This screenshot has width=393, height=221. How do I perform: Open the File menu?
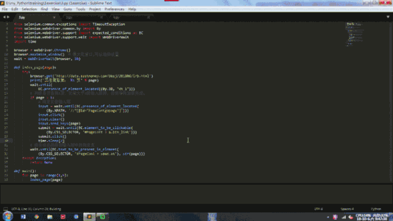point(5,9)
